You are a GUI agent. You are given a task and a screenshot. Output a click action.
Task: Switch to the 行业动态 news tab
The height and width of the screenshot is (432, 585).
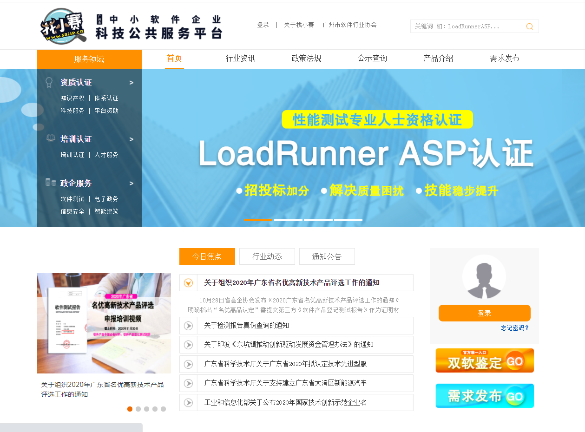pos(267,256)
